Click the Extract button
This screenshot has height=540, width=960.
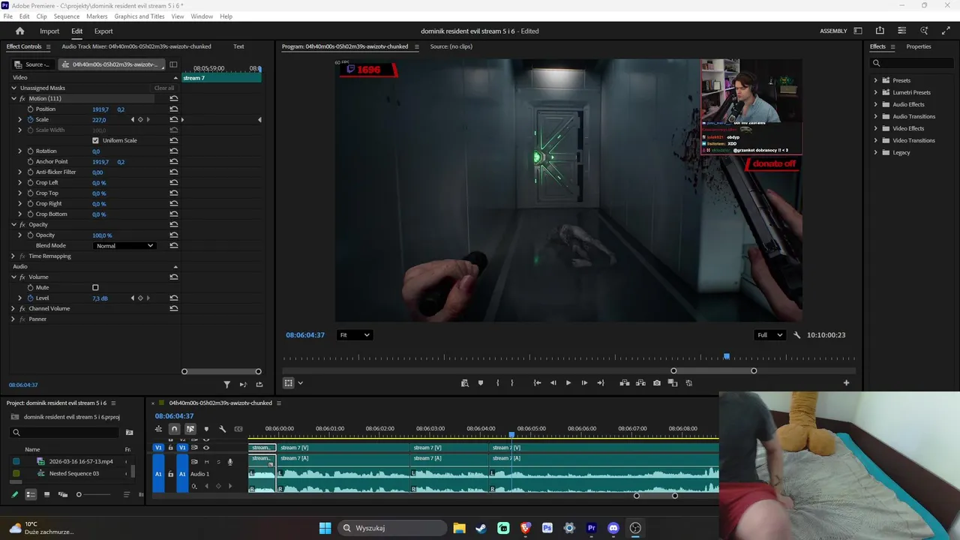point(640,383)
